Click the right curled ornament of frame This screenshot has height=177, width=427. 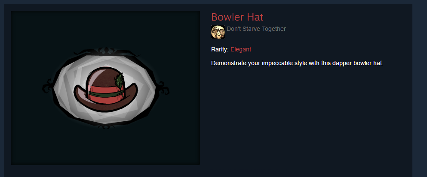point(164,89)
